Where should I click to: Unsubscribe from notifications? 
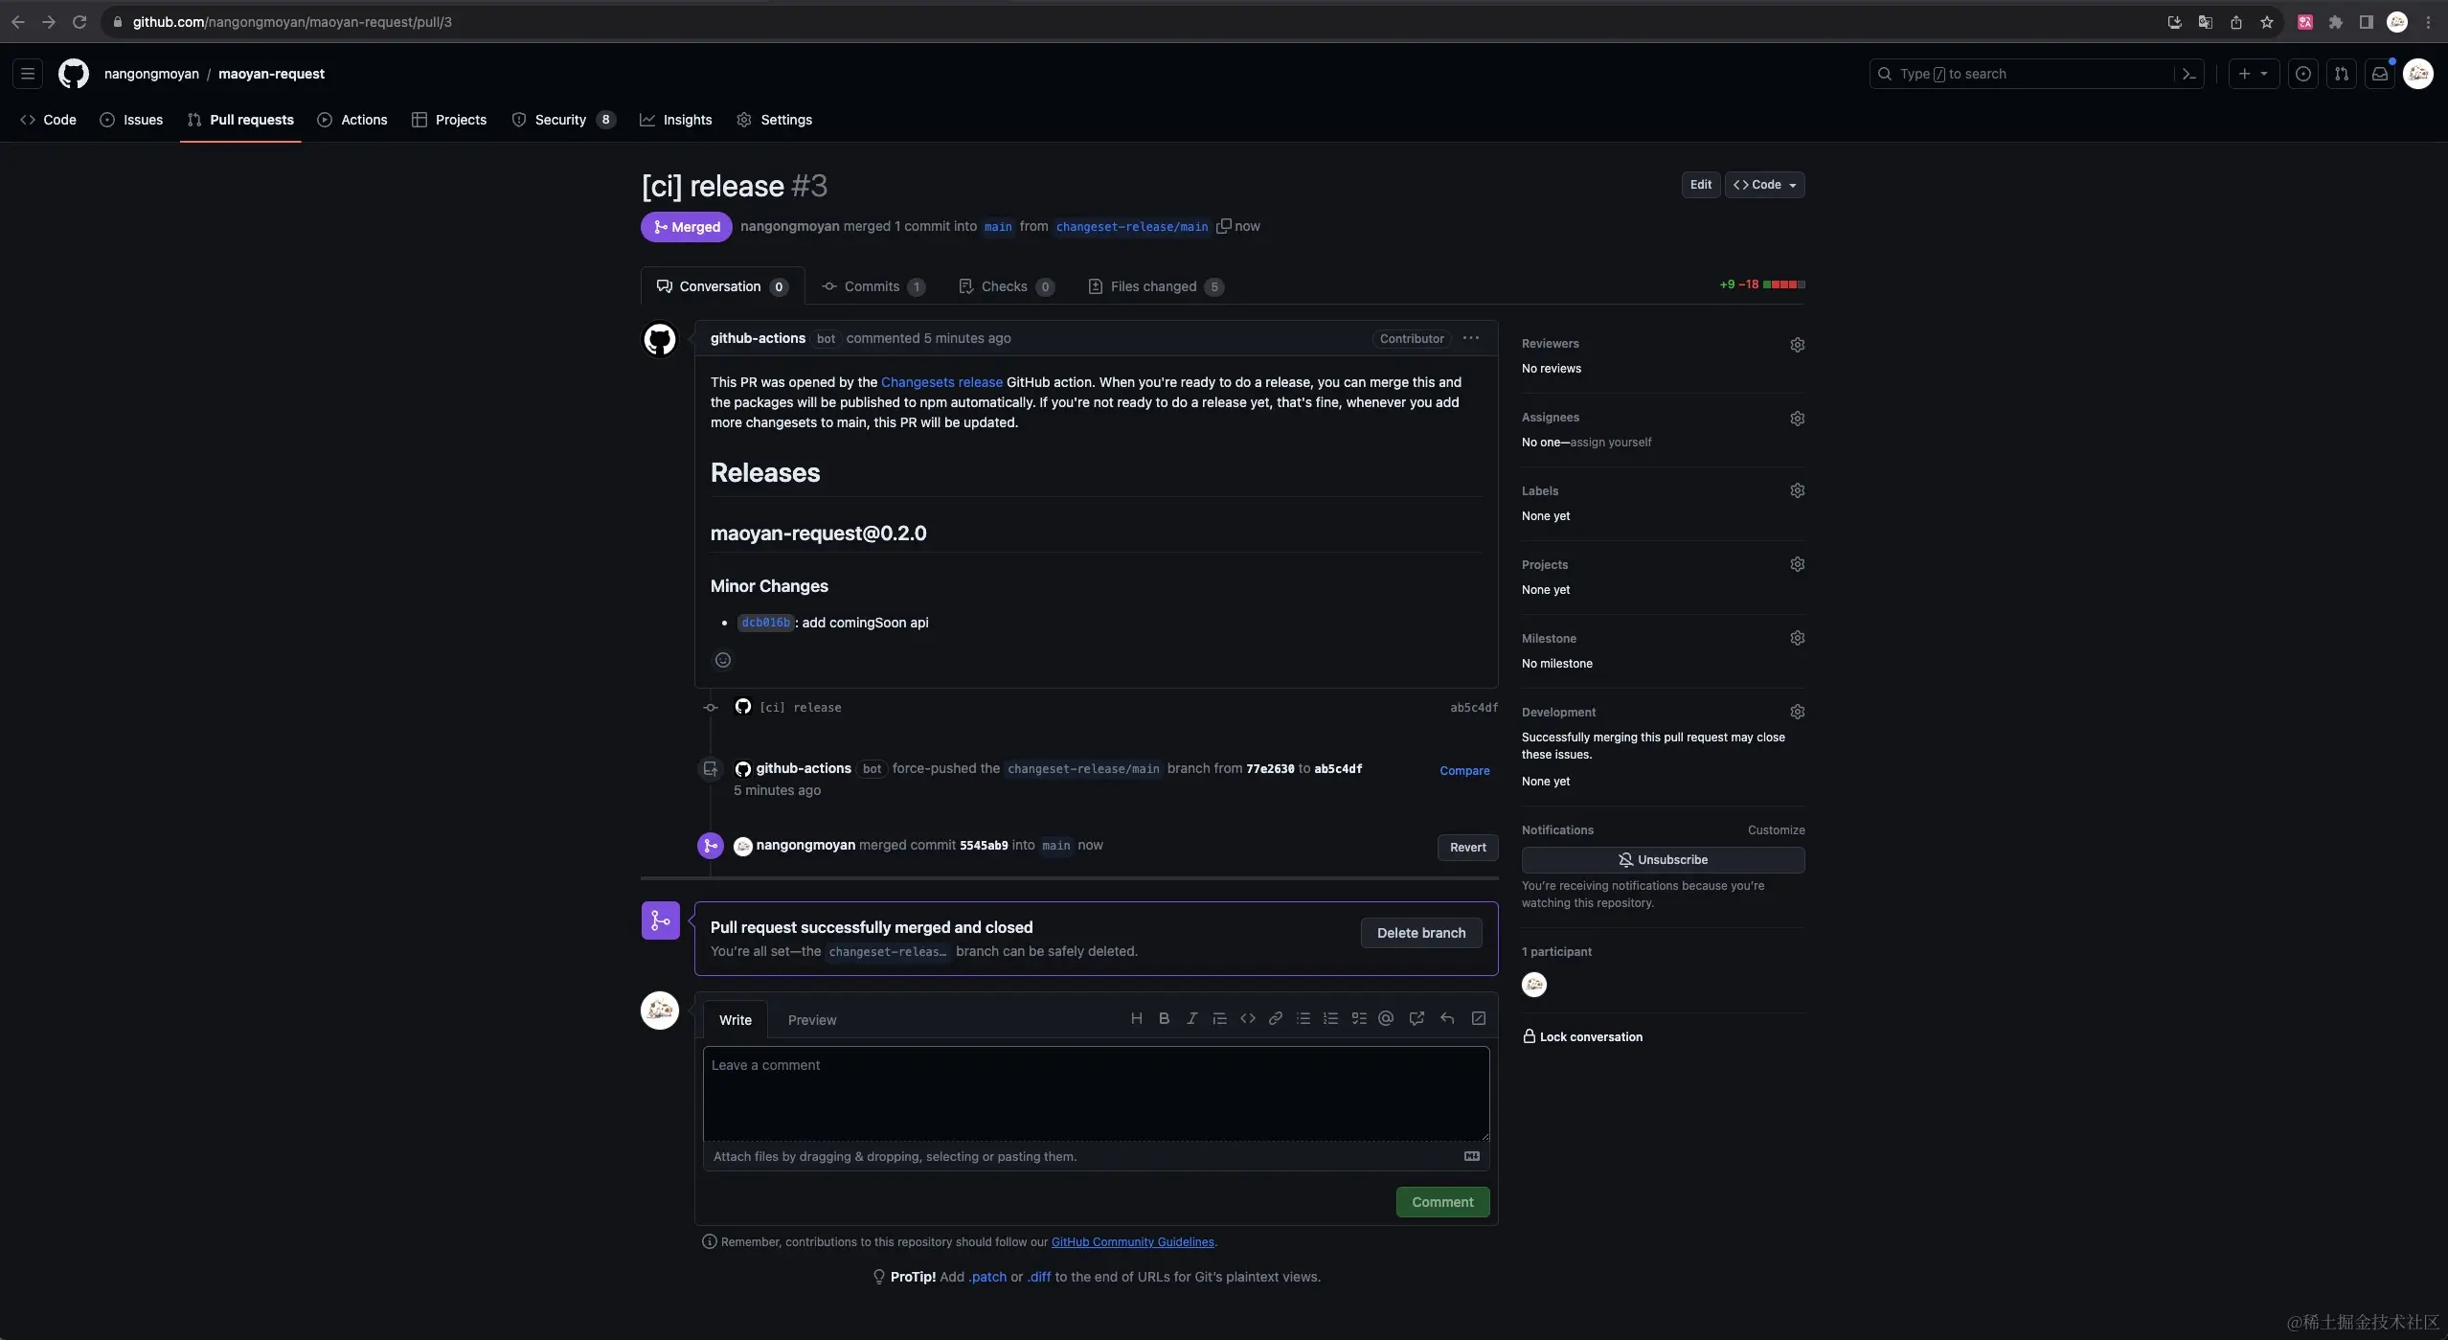(1663, 859)
